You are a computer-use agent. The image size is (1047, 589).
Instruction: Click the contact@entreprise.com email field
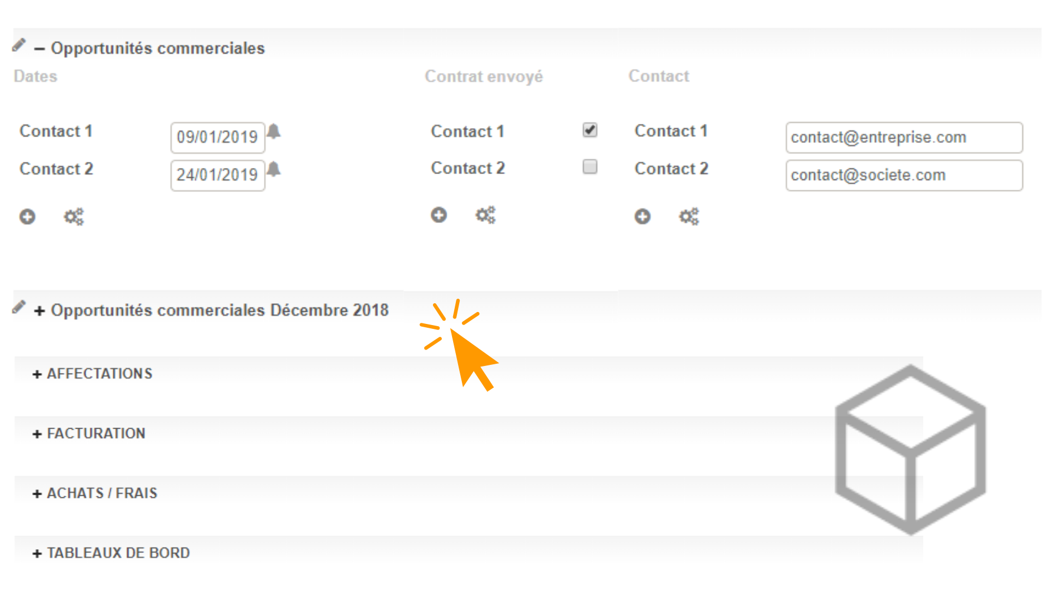(904, 137)
